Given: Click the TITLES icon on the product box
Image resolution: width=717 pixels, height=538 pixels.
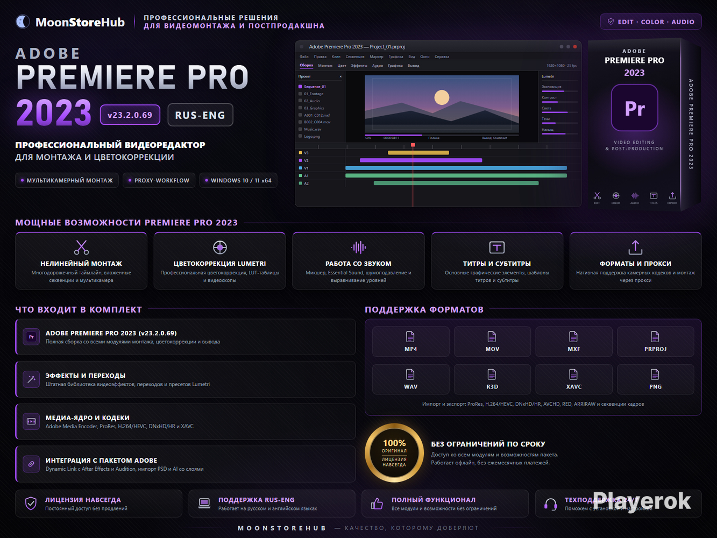Looking at the screenshot, I should pyautogui.click(x=654, y=196).
